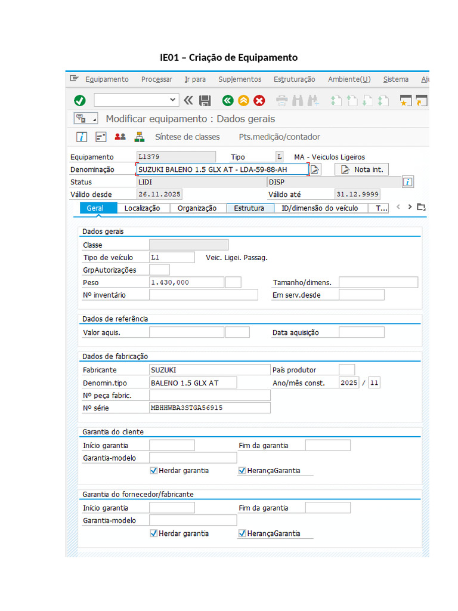Viewport: 458px width, 611px height.
Task: Click the Denomin.tipo field
Action: pyautogui.click(x=193, y=382)
